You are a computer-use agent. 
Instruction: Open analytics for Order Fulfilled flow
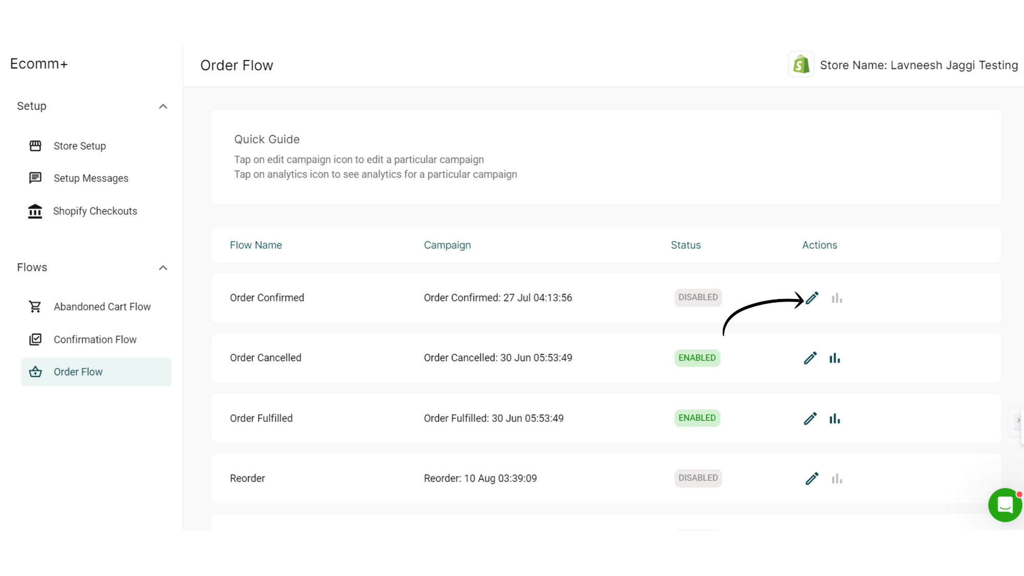coord(835,418)
